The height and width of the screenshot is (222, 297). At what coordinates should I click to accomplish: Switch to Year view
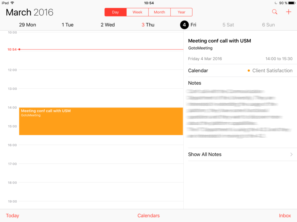pyautogui.click(x=181, y=12)
